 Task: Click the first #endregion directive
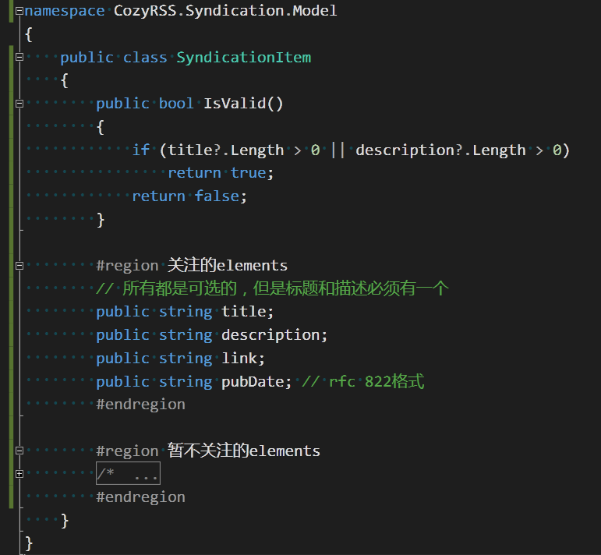(140, 405)
